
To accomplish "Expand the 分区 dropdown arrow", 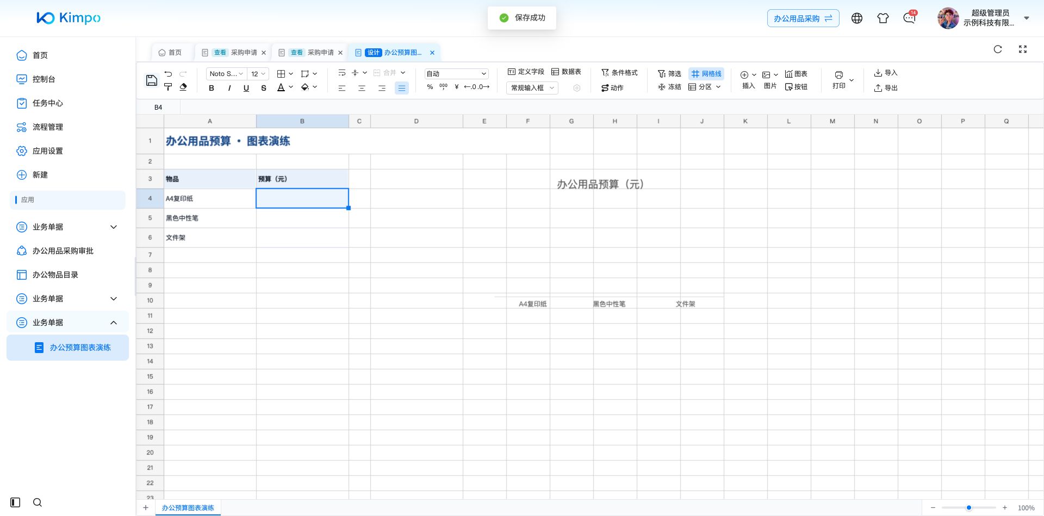I will (x=718, y=87).
